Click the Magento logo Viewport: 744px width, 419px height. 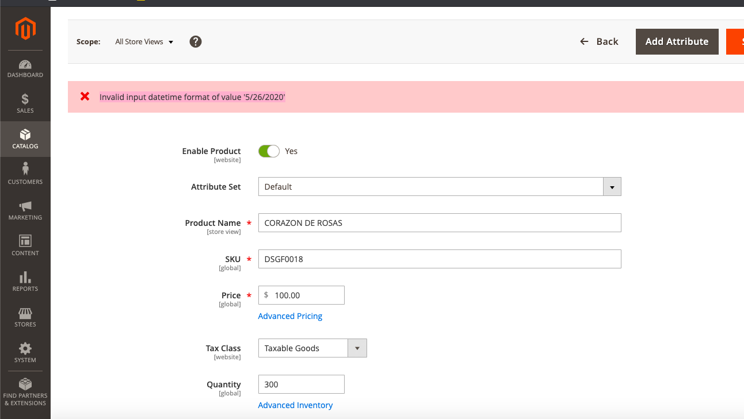pos(25,28)
